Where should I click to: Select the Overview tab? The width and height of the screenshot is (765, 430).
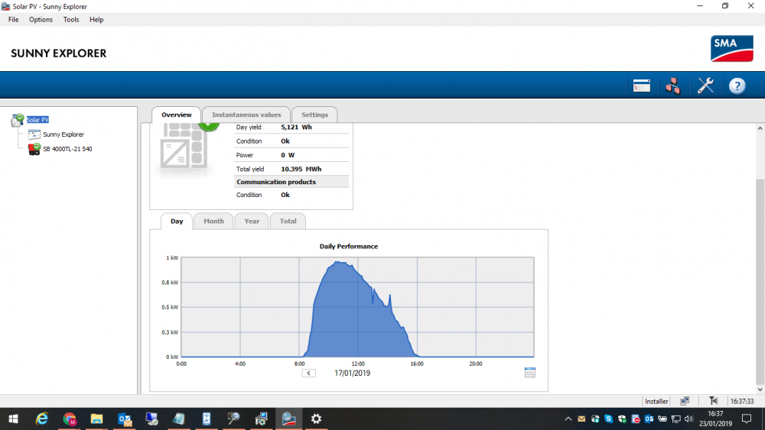click(x=176, y=115)
